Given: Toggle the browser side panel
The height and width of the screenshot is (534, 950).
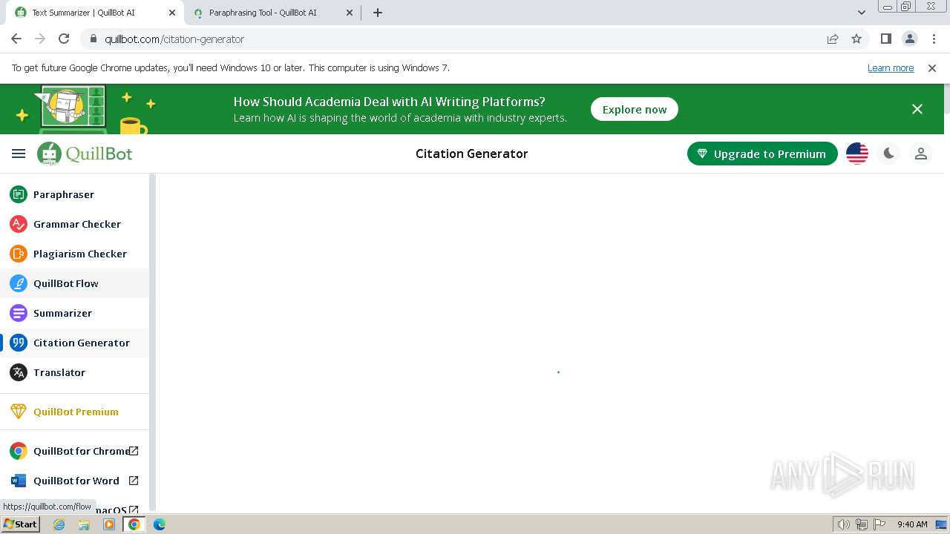Looking at the screenshot, I should [886, 39].
